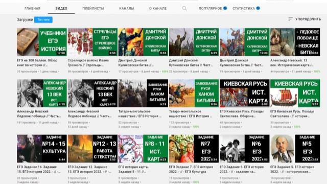Open title 'ЕГЭ Задание 14. Задание 15'
This screenshot has width=327, height=184.
(x=39, y=169)
